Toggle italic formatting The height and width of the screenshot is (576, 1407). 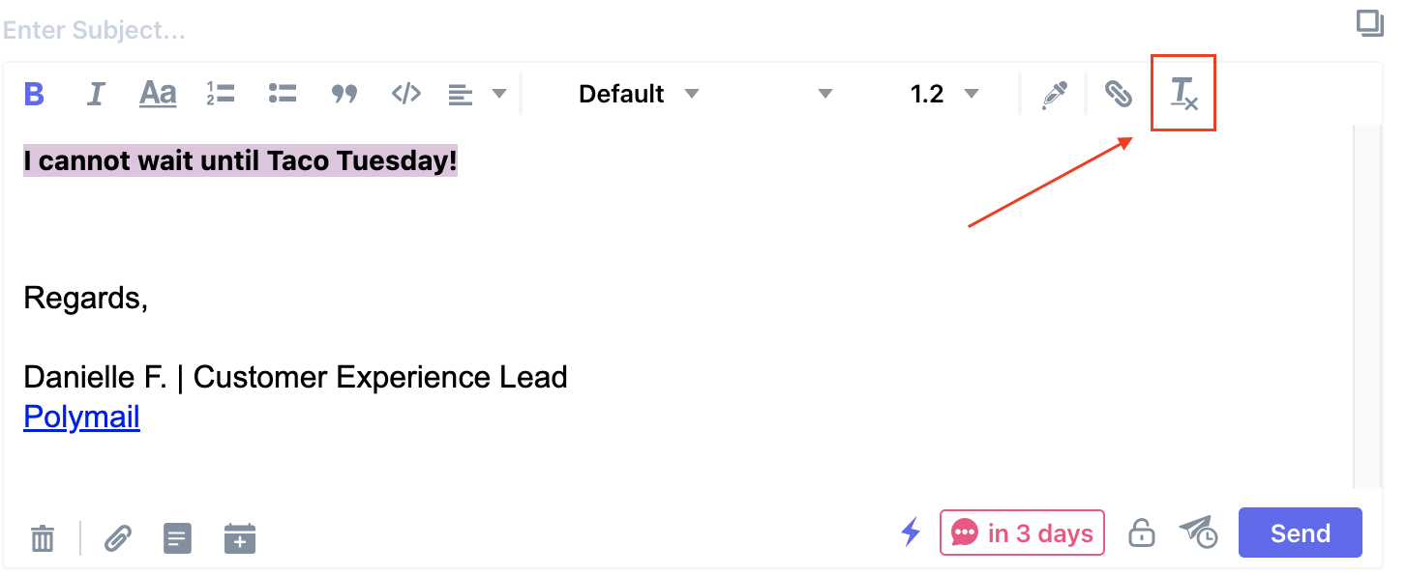[96, 94]
